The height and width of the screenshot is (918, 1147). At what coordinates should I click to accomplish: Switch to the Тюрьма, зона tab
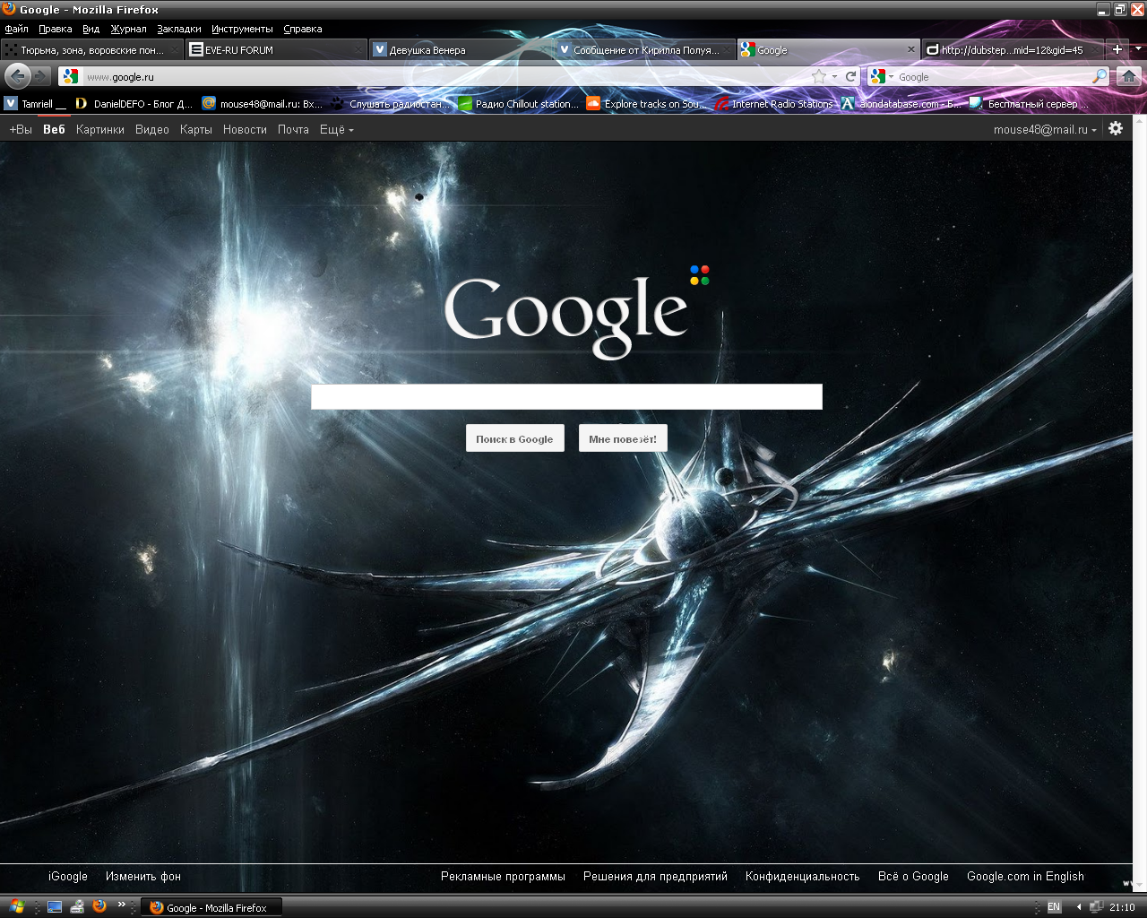91,50
